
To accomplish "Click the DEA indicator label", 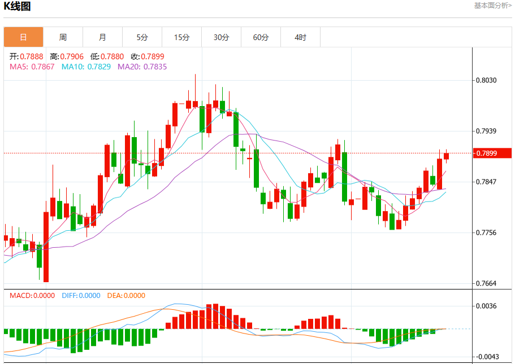I will coord(126,296).
